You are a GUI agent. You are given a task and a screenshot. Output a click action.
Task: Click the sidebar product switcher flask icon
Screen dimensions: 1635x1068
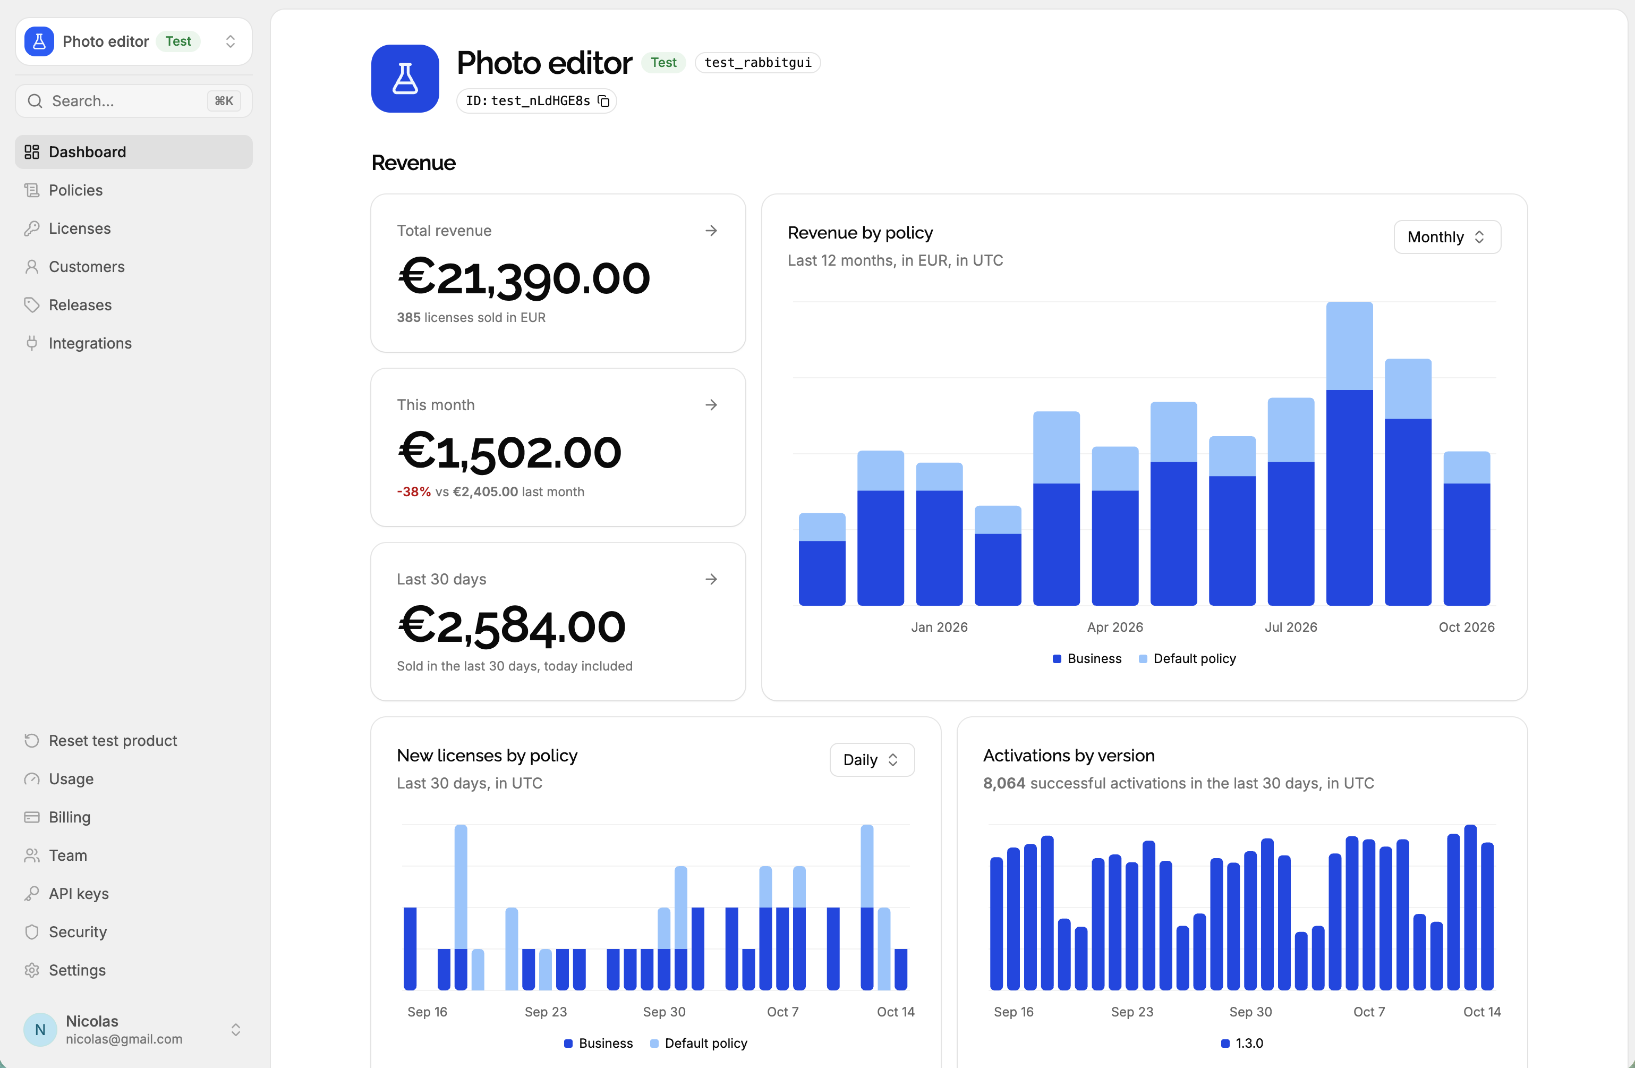coord(39,41)
